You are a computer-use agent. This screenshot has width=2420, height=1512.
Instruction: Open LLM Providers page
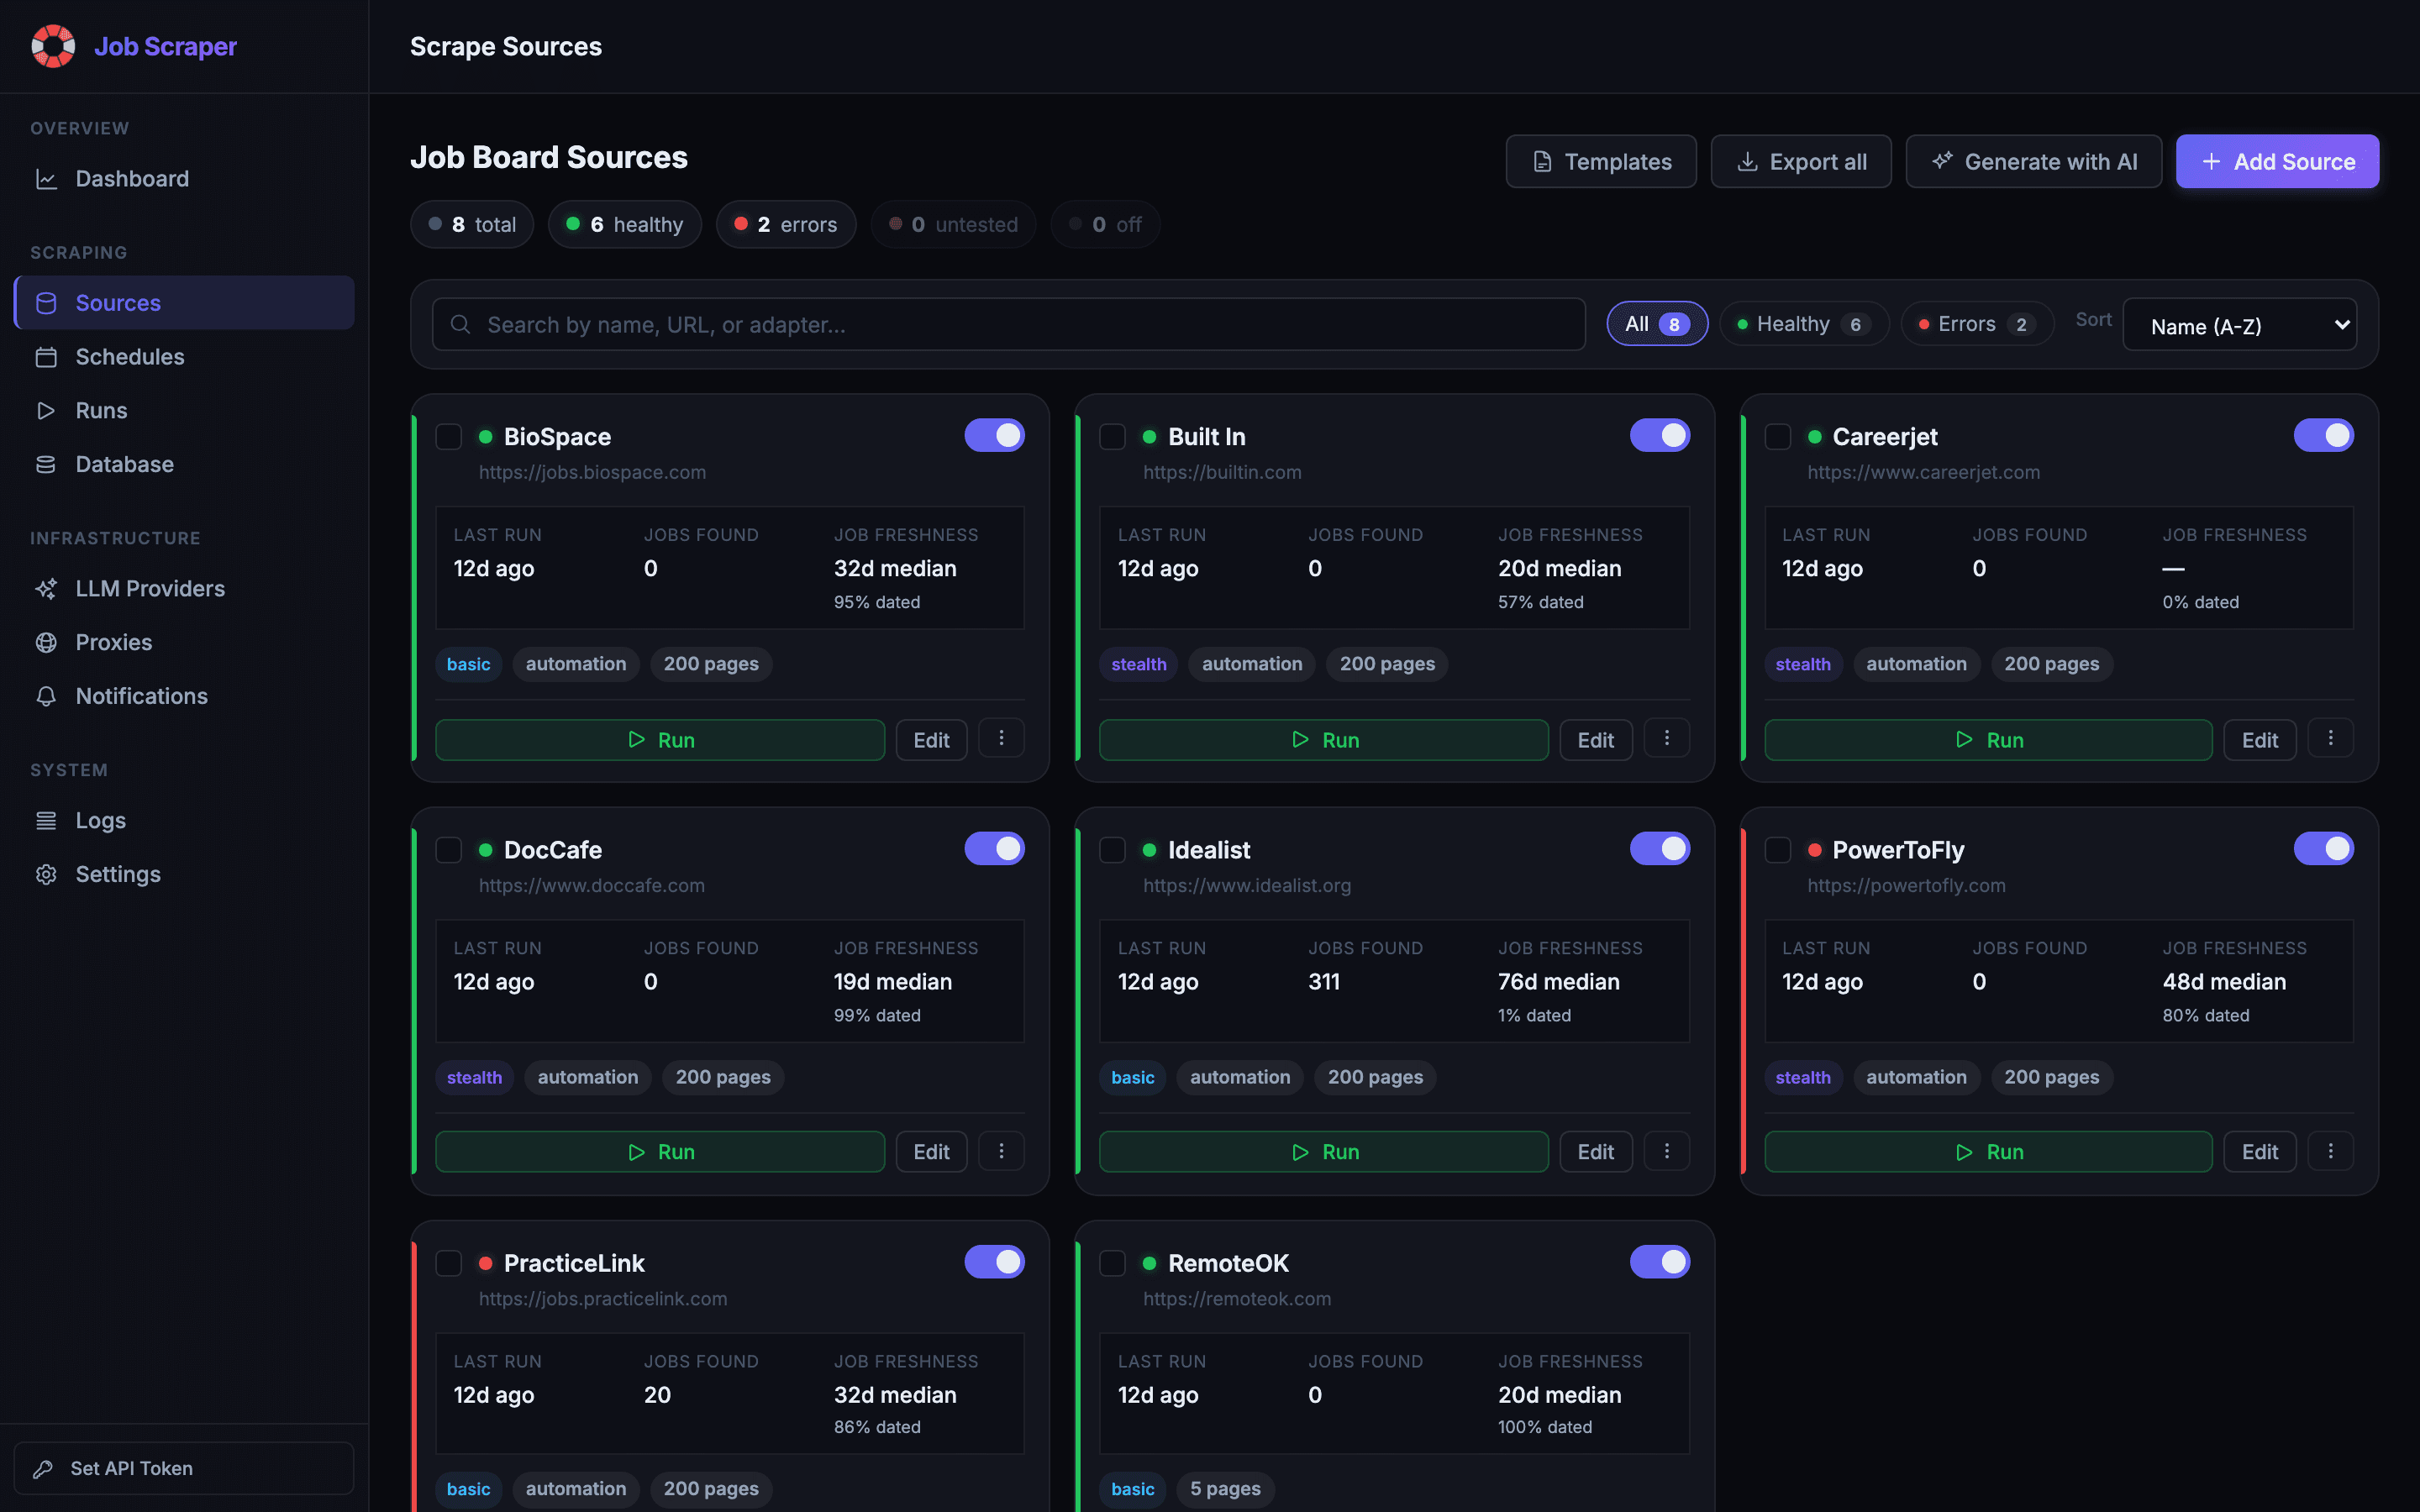point(184,589)
